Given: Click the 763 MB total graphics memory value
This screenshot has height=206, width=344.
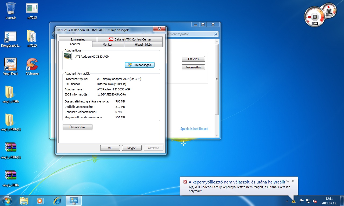Looking at the screenshot, I should click(x=120, y=101).
